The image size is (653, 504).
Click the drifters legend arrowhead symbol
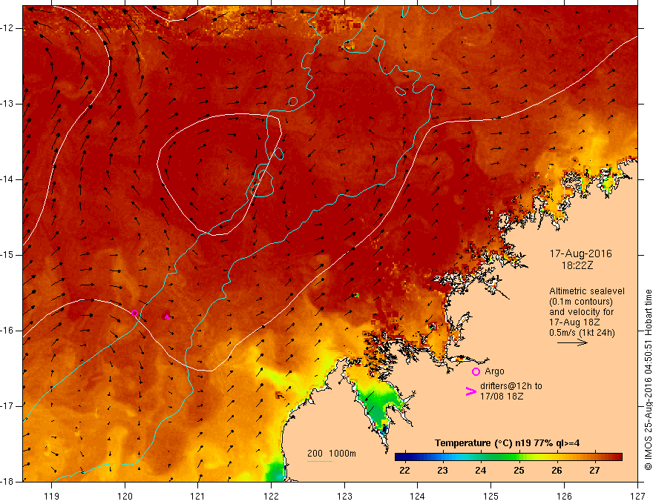pyautogui.click(x=470, y=391)
